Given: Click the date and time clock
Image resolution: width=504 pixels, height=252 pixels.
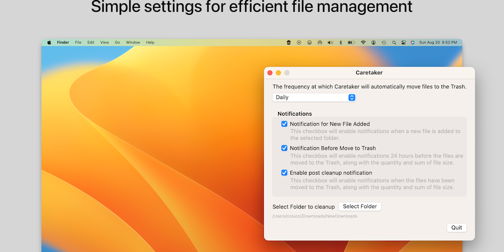Looking at the screenshot, I should click(438, 43).
